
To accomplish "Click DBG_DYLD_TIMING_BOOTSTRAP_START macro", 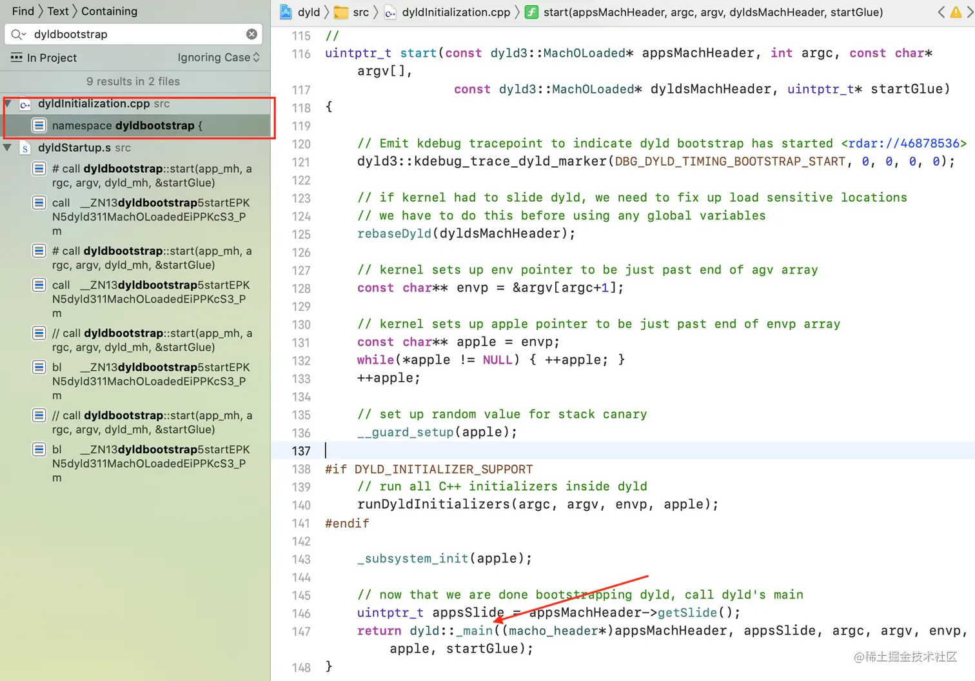I will [x=730, y=161].
